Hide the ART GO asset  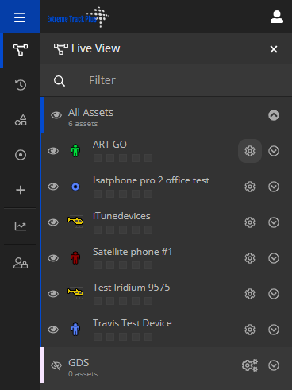pos(53,151)
